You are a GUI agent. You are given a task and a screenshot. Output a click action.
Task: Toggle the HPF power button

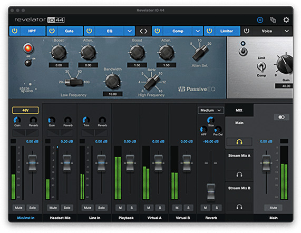click(15, 31)
